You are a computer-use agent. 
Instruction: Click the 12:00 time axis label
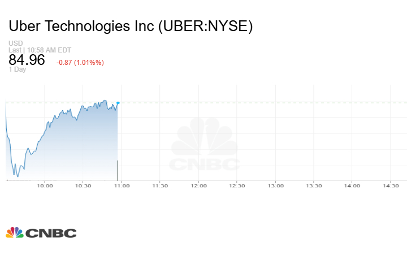(198, 186)
